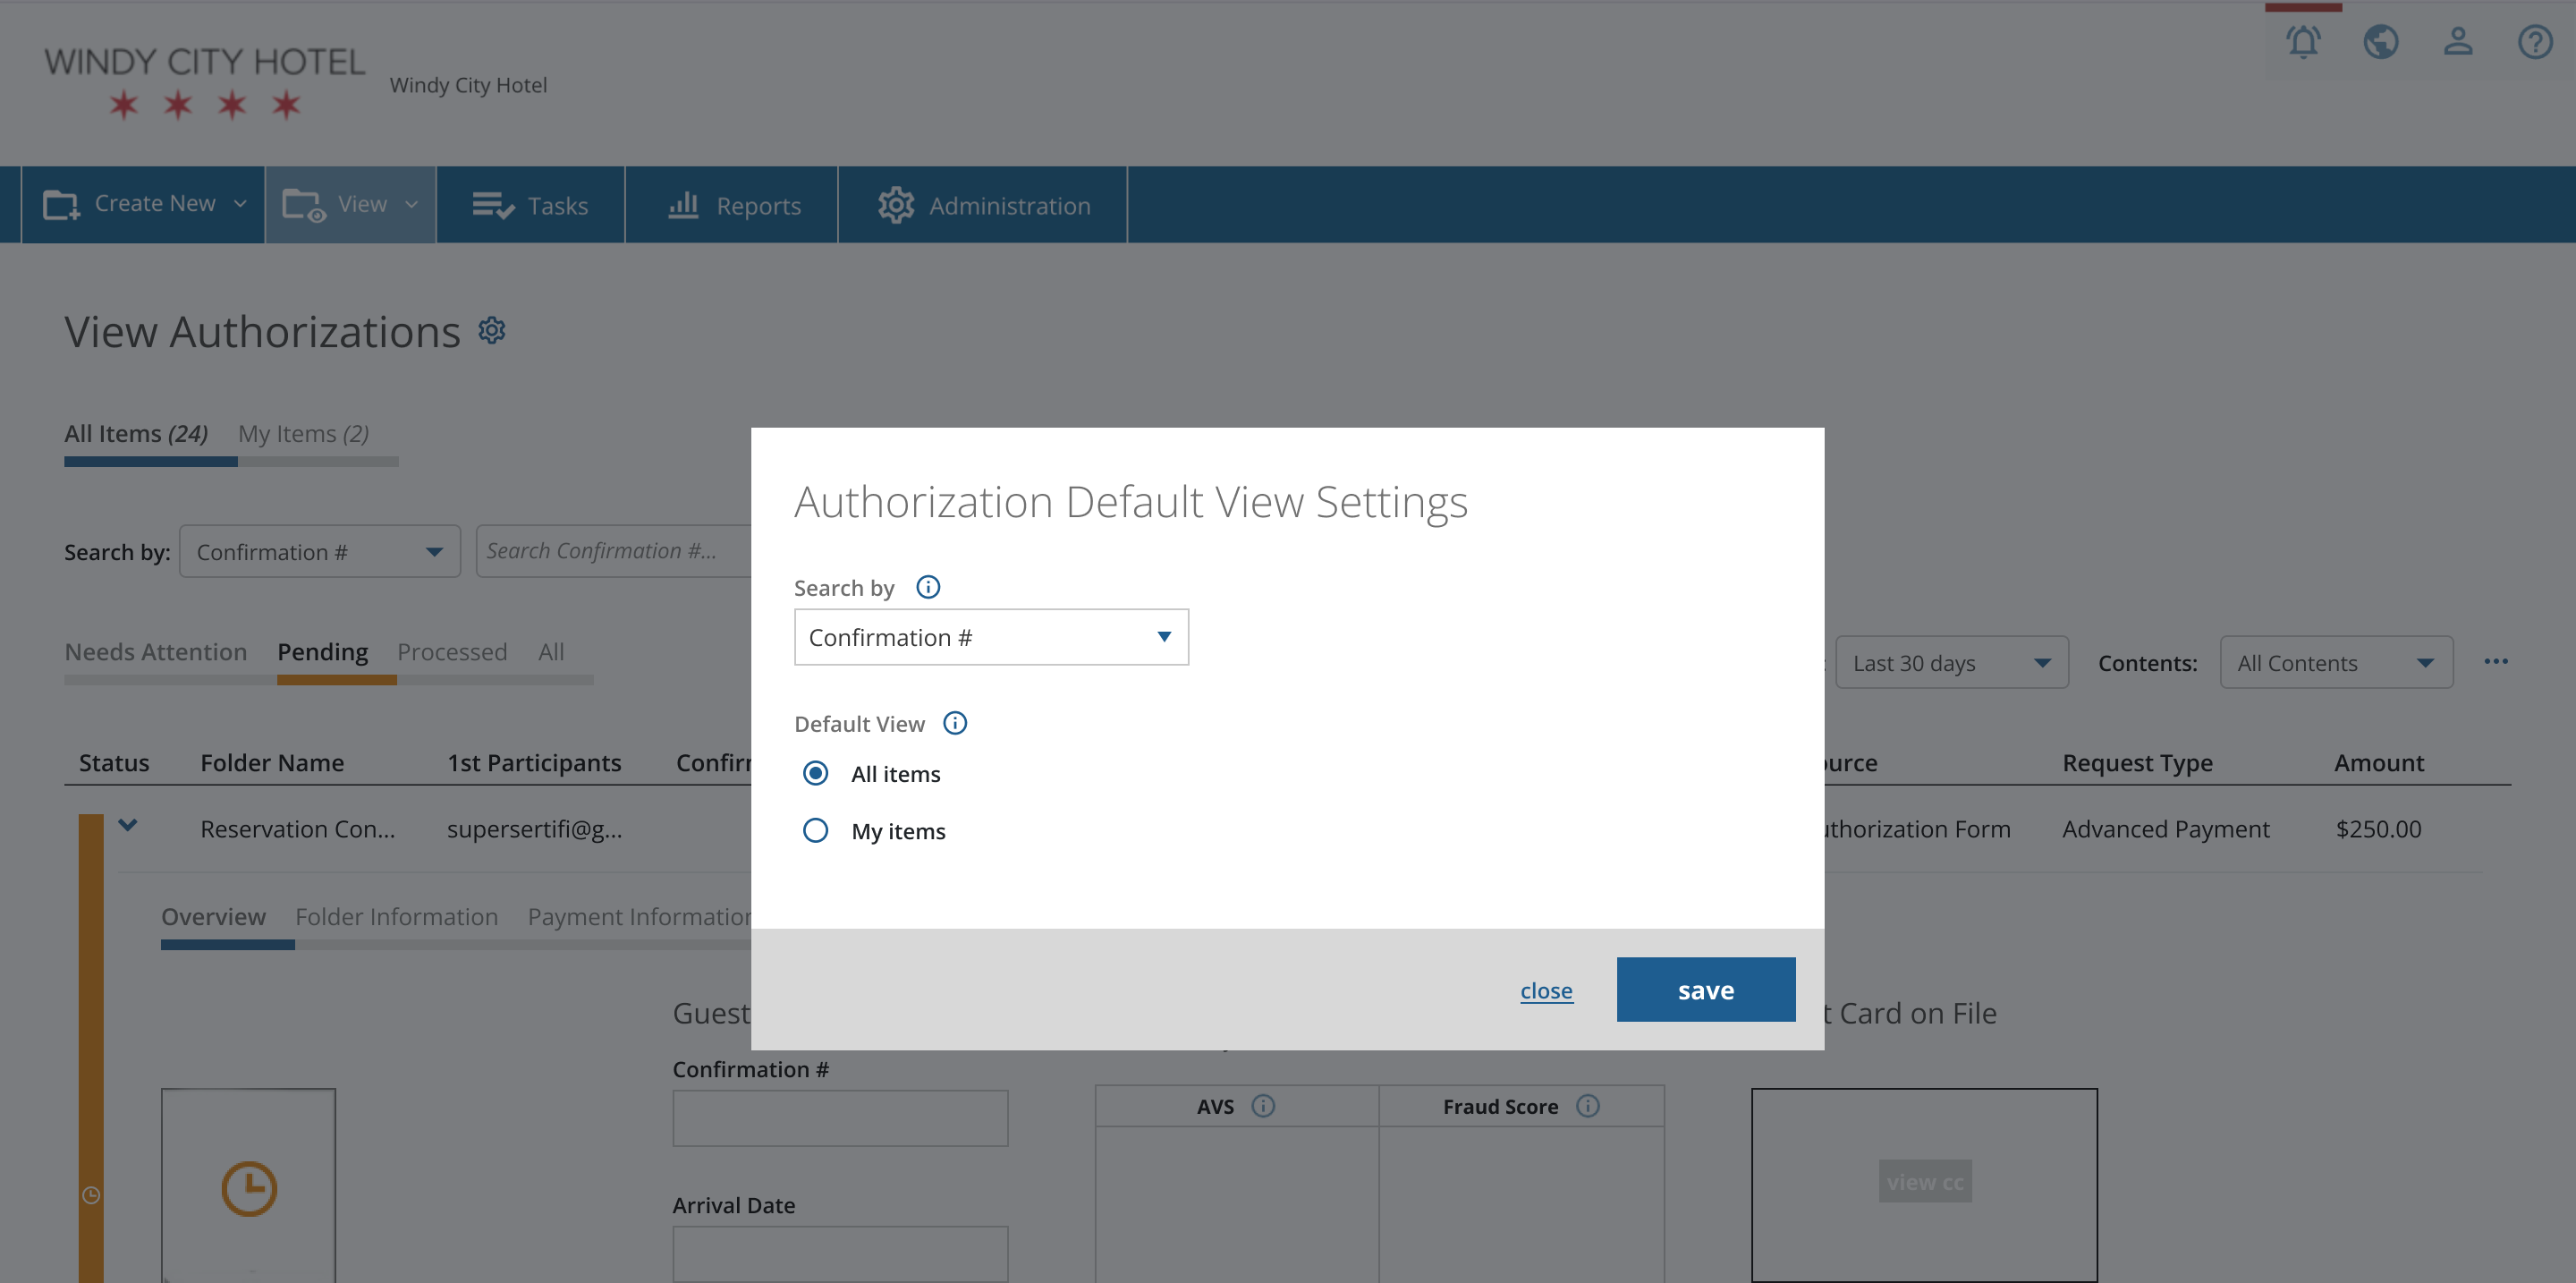This screenshot has width=2576, height=1283.
Task: Click the 1st Participants column header
Action: [x=534, y=763]
